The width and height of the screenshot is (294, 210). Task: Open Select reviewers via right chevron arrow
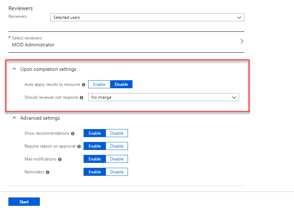[242, 41]
